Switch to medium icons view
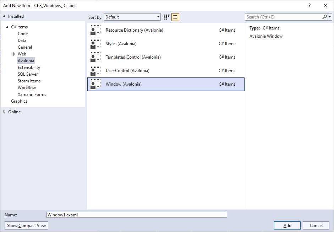Image resolution: width=334 pixels, height=232 pixels. tap(166, 17)
